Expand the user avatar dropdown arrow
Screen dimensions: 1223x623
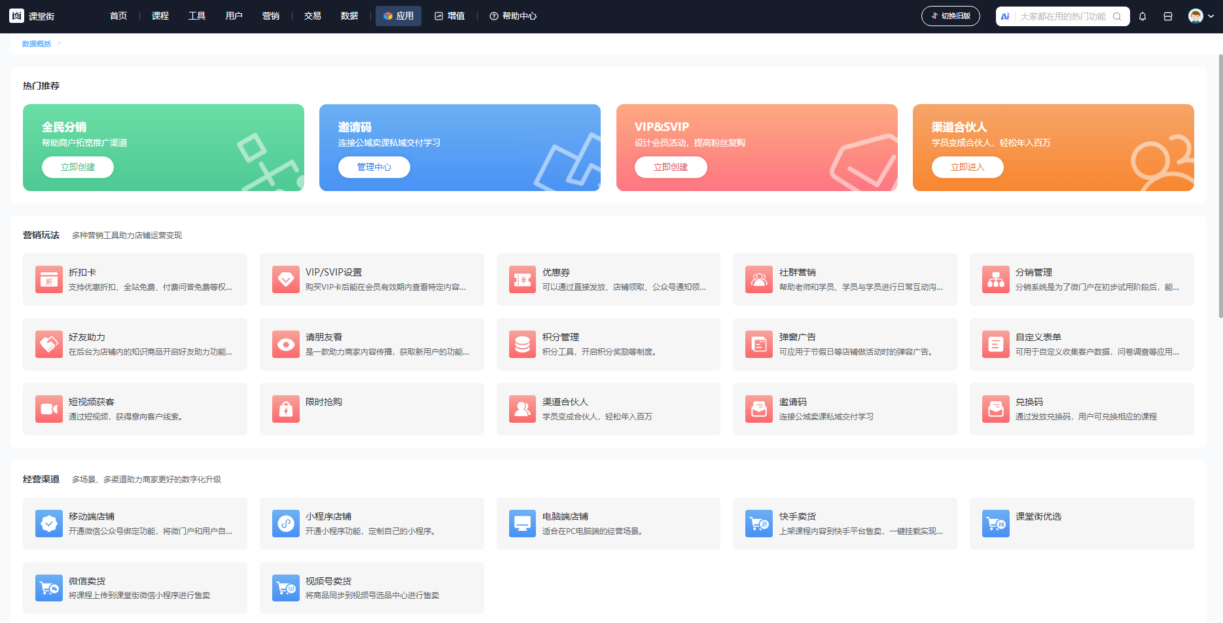(1211, 16)
